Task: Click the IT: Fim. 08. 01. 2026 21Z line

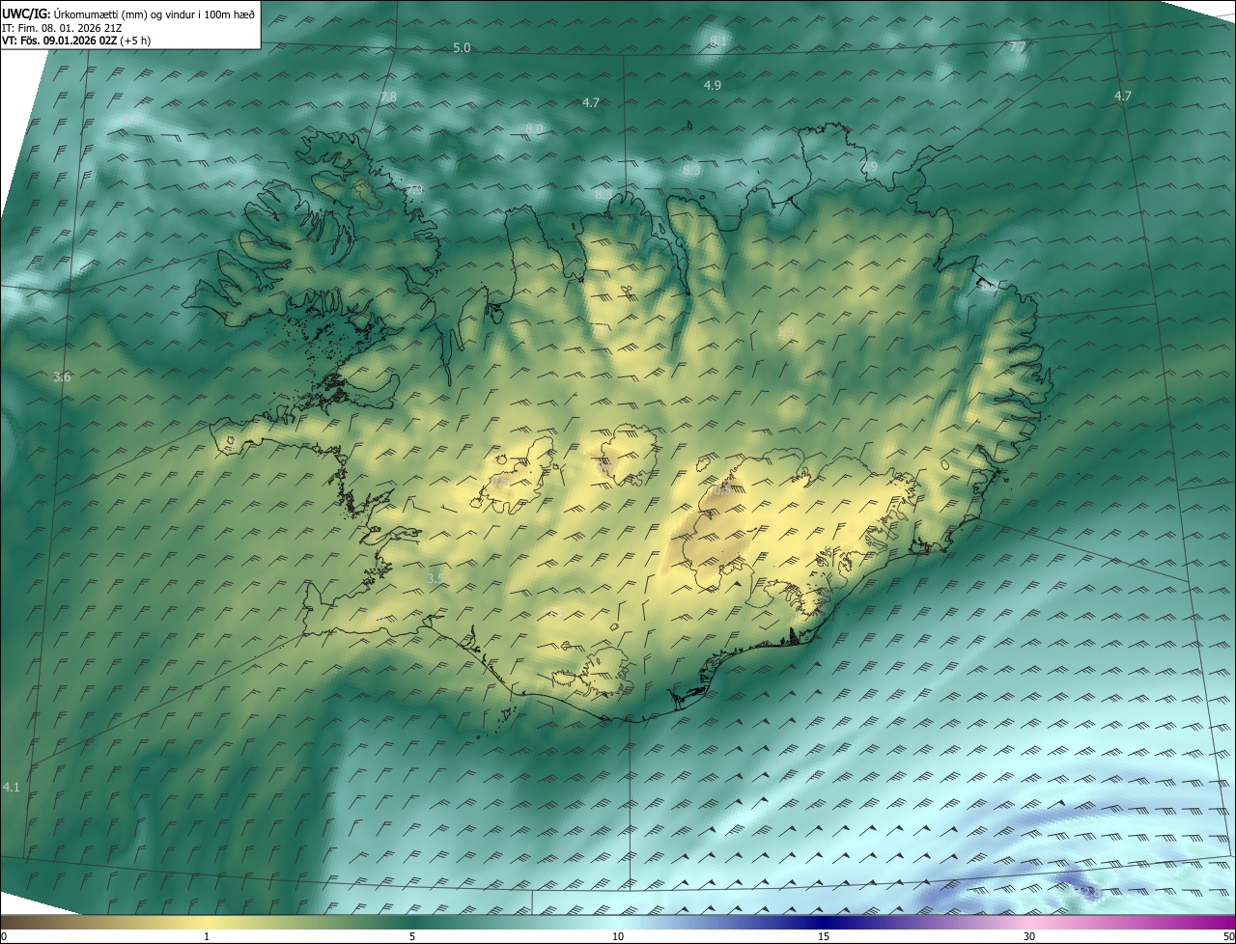Action: tap(62, 27)
